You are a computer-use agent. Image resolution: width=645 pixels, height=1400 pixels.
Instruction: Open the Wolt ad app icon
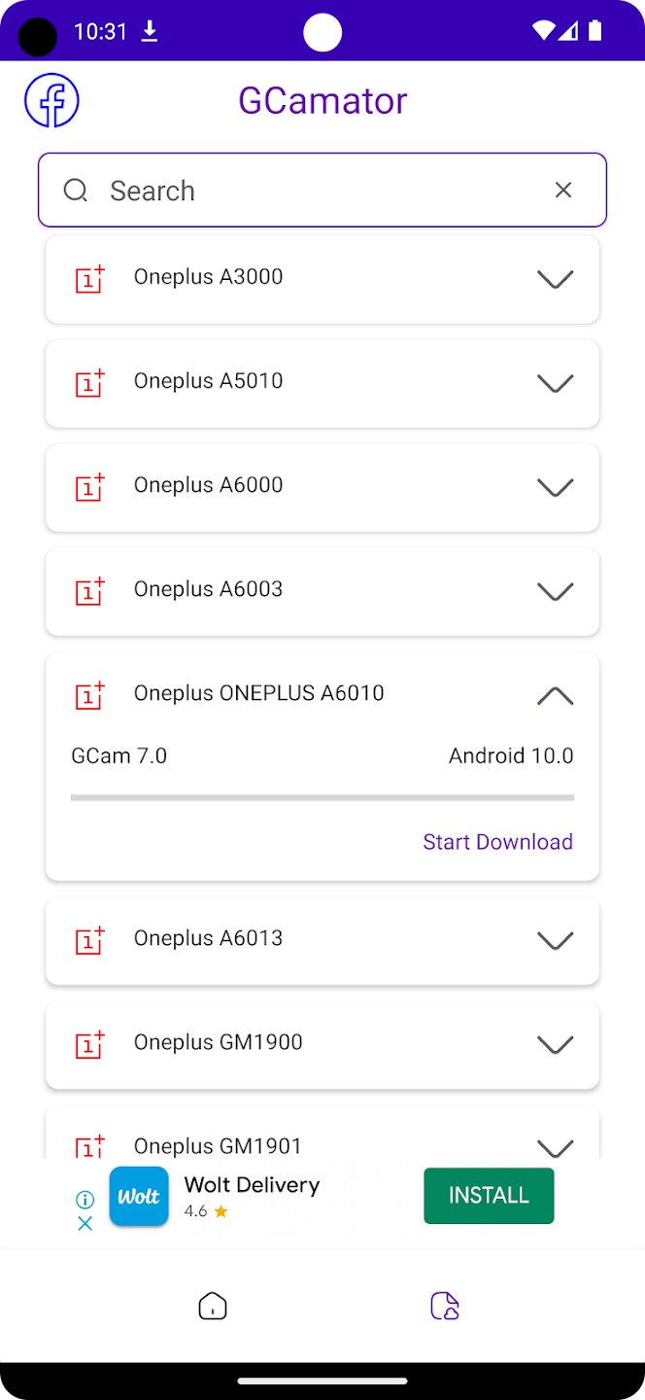click(139, 1197)
